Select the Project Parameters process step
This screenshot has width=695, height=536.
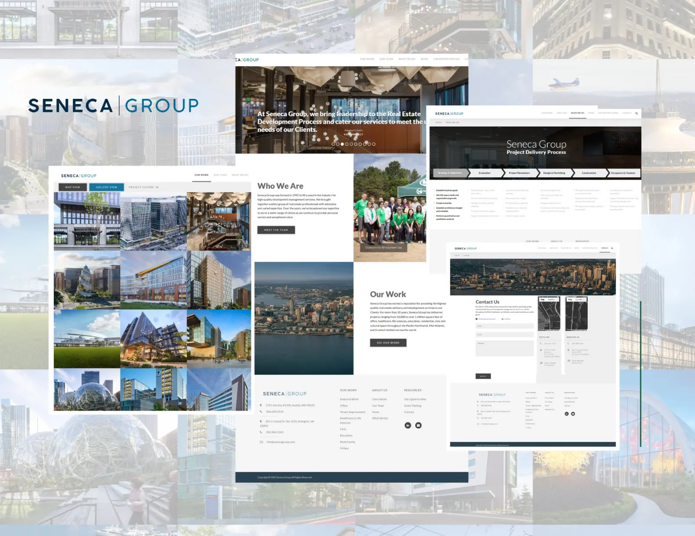pos(520,173)
